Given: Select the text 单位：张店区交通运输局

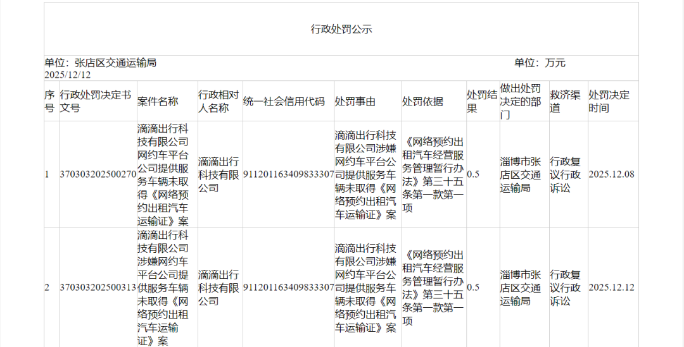Looking at the screenshot, I should pos(100,63).
